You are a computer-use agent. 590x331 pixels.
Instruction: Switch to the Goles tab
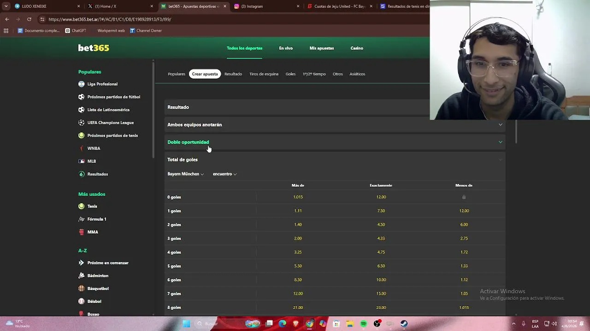(x=290, y=74)
